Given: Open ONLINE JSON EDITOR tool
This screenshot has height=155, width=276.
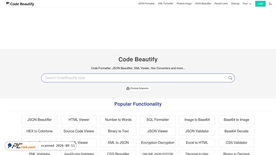Looking at the screenshot, I should point(158,152).
